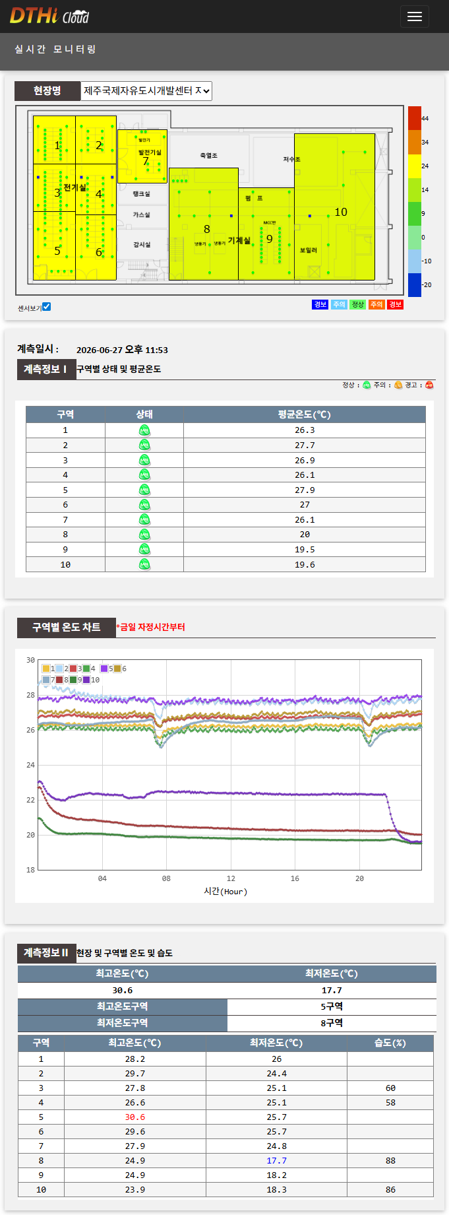Select zone 5 on the floor plan
Viewport: 449px width, 1215px height.
54,246
